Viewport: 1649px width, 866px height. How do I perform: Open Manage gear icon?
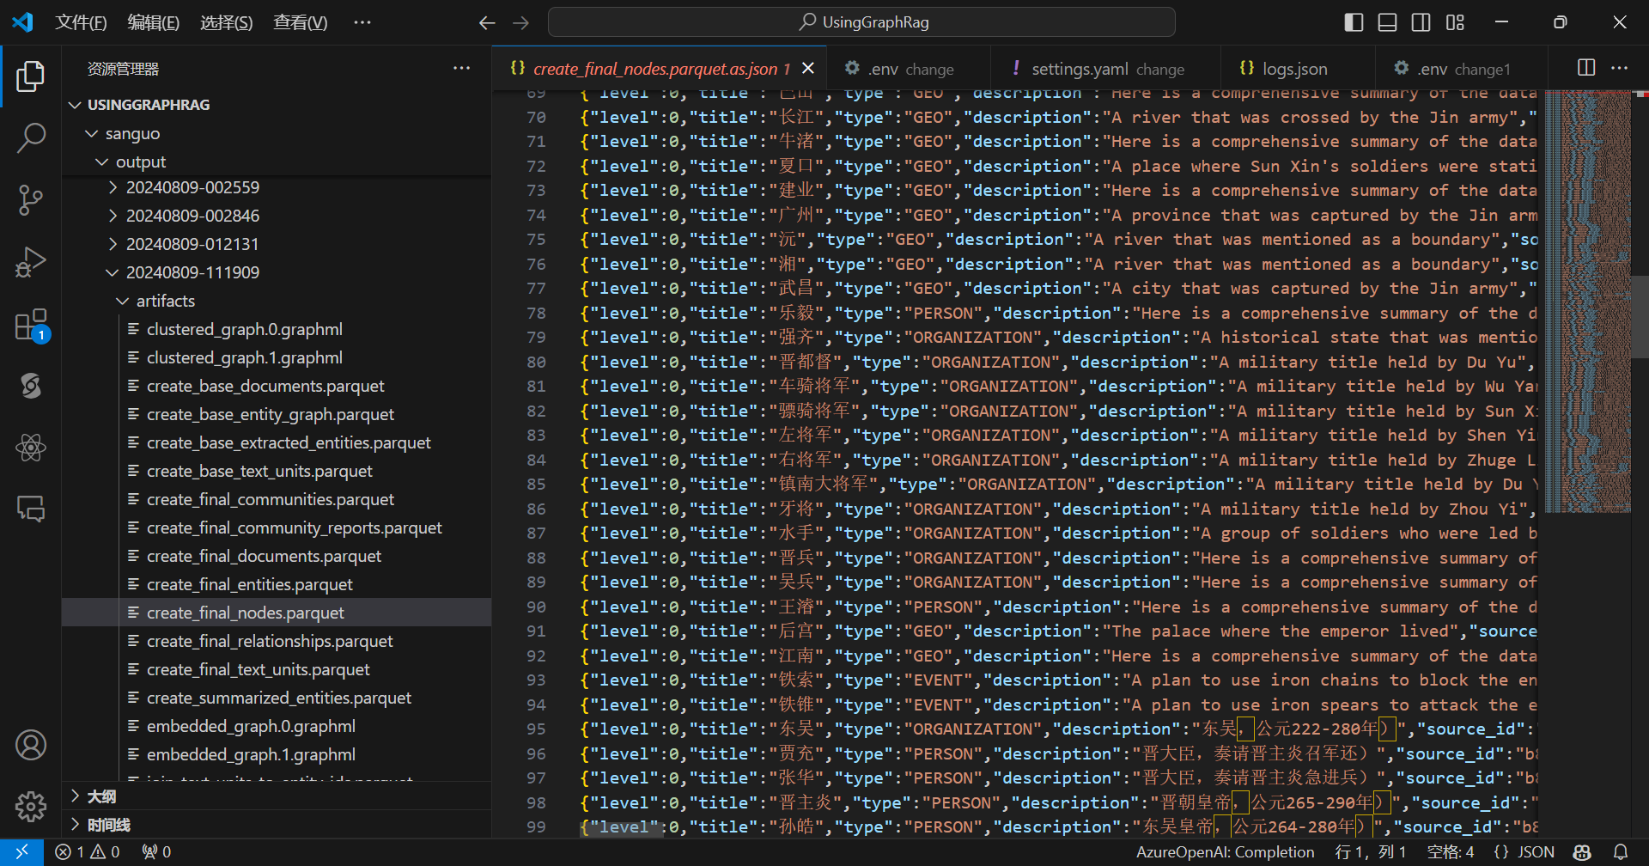[x=31, y=806]
